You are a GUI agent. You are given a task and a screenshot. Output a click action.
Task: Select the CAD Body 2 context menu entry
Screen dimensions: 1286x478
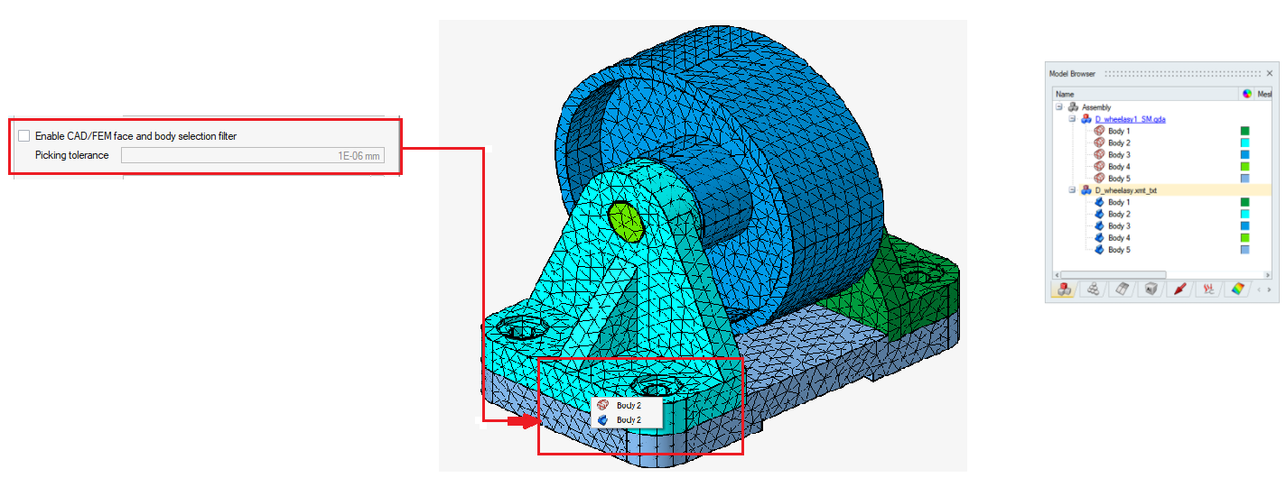point(629,420)
